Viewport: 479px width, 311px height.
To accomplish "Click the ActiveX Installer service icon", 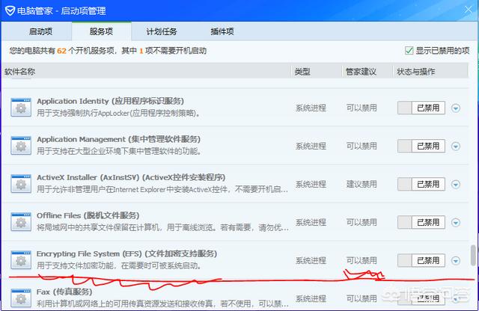I will point(19,184).
